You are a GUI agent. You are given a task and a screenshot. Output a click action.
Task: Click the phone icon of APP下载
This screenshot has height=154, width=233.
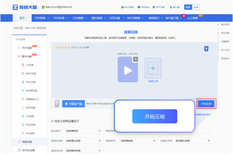click(154, 7)
